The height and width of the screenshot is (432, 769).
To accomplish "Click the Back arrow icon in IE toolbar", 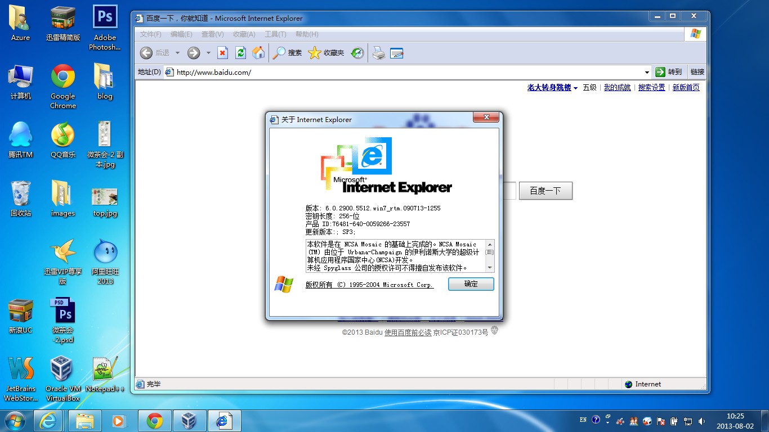I will pyautogui.click(x=146, y=53).
